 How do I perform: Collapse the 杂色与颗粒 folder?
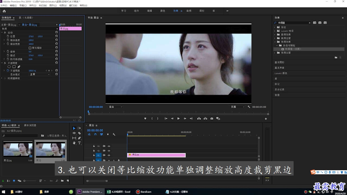pyautogui.click(x=277, y=45)
